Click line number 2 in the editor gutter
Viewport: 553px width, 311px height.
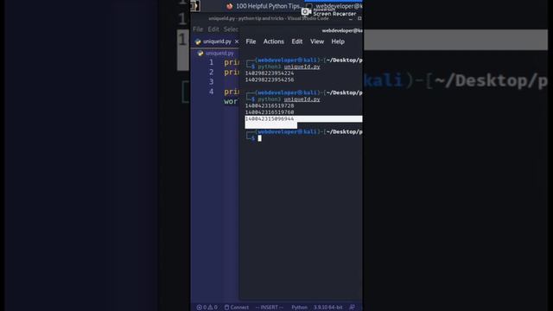(211, 72)
